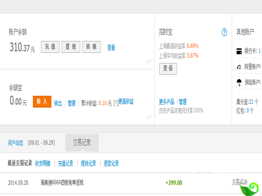Image resolution: width=262 pixels, height=196 pixels.
Task: Click the 查看 button under 招财宝
Action: pyautogui.click(x=168, y=69)
